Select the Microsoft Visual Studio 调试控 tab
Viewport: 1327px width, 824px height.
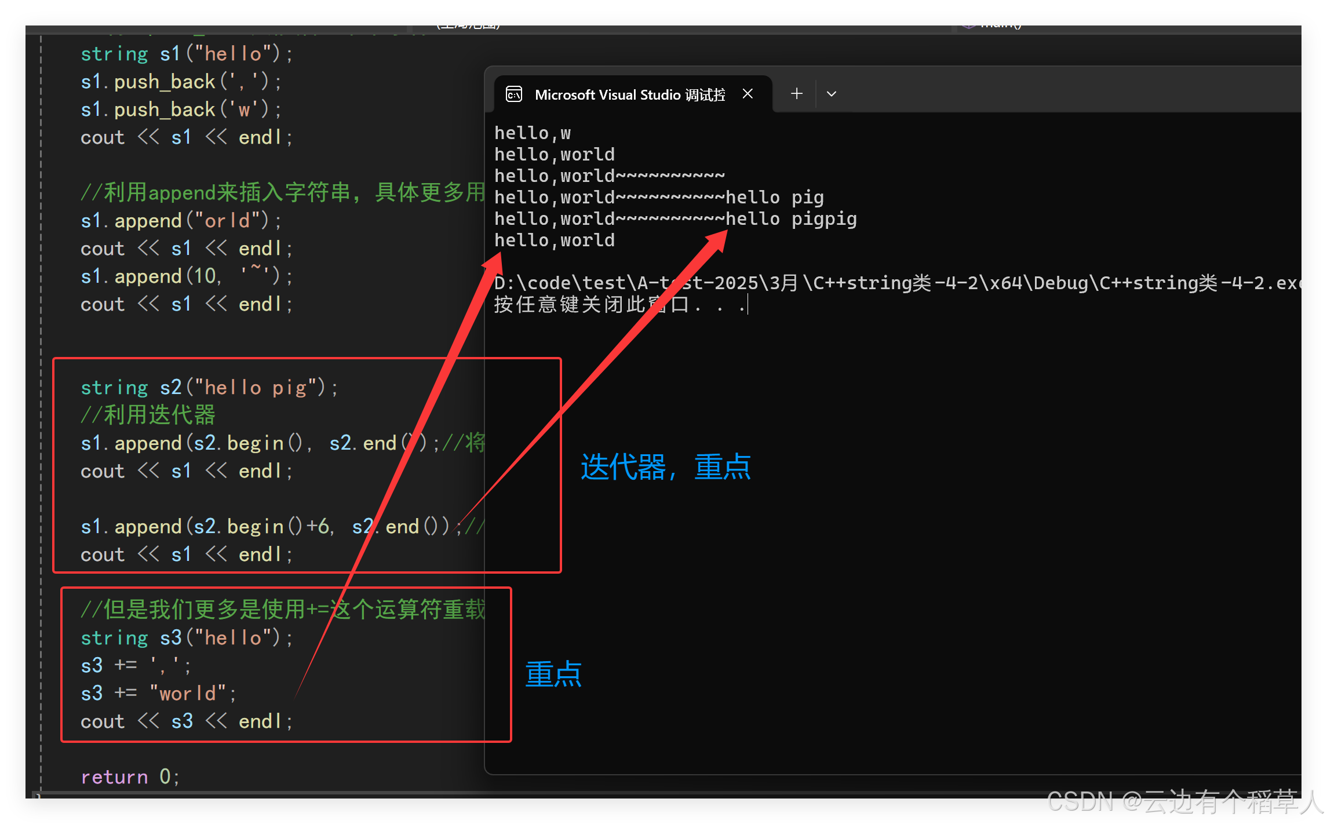click(x=629, y=94)
